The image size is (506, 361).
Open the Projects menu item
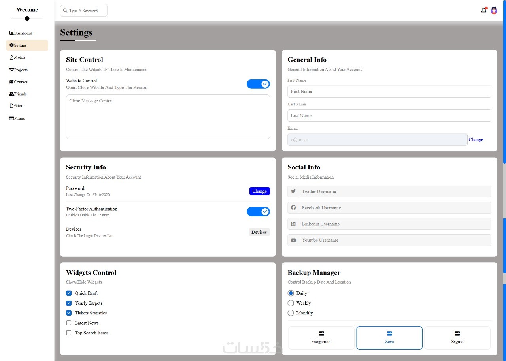27,70
